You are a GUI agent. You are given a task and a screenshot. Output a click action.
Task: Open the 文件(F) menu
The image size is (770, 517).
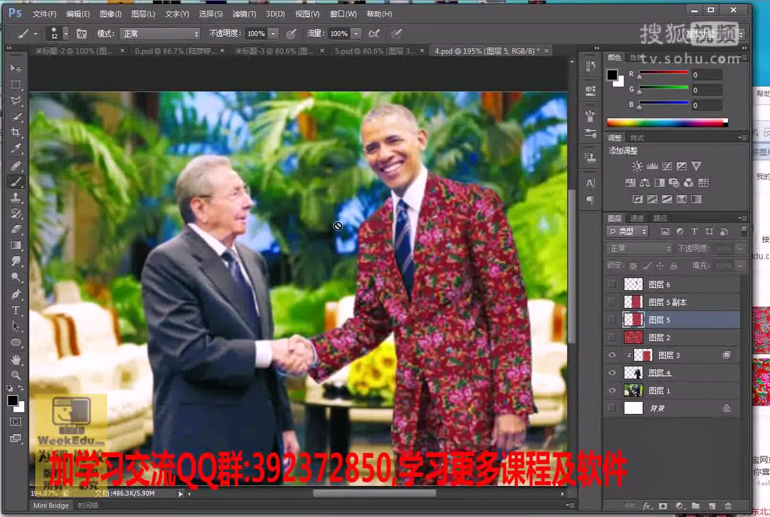tap(44, 14)
